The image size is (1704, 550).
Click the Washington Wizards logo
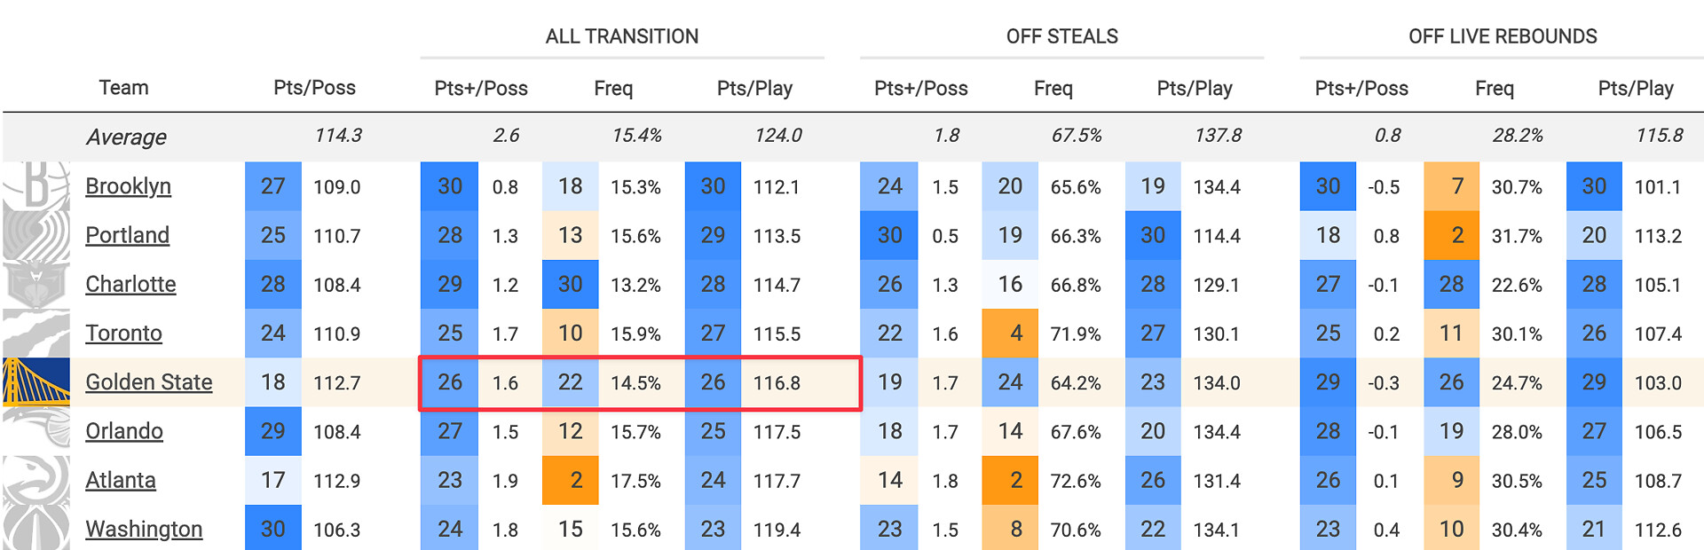(x=36, y=528)
